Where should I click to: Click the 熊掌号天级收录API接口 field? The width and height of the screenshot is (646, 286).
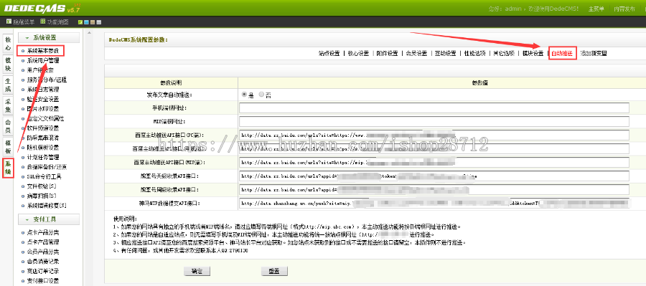click(434, 176)
